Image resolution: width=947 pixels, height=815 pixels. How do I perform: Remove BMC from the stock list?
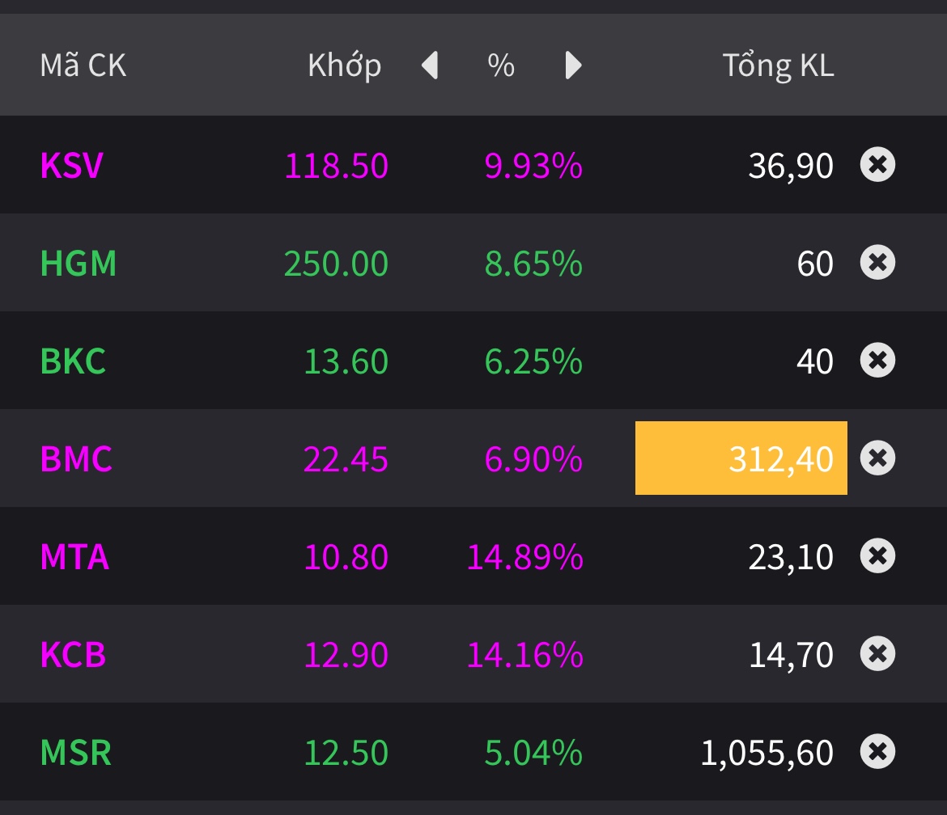point(877,458)
